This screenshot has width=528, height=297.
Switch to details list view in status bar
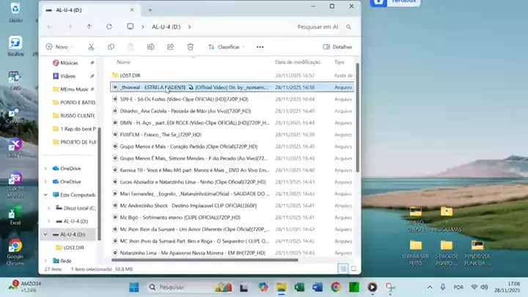pos(342,269)
